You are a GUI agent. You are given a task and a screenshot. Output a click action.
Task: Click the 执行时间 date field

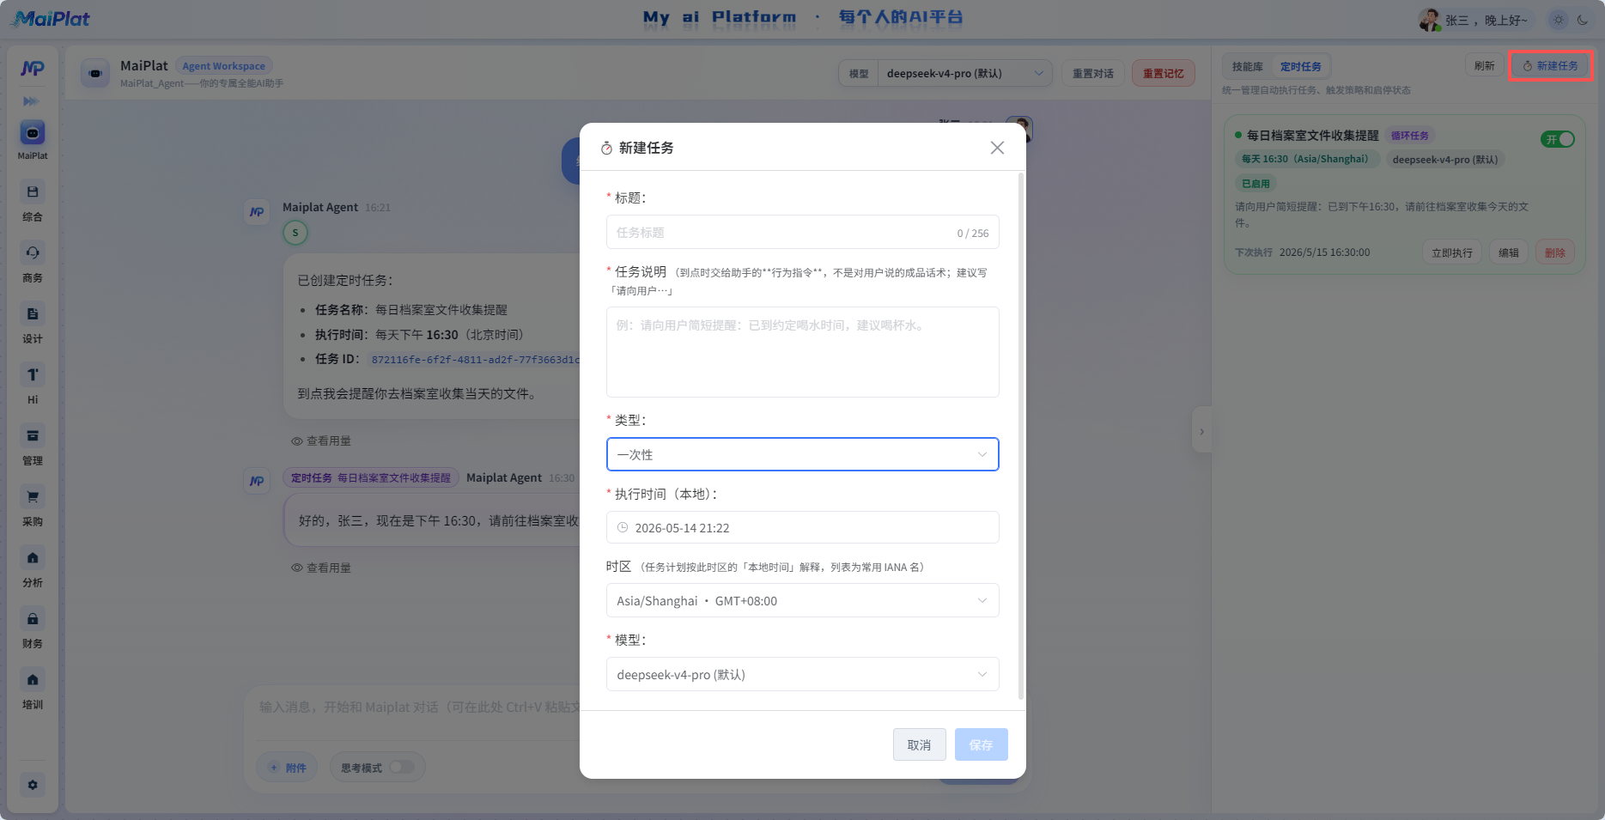coord(802,527)
